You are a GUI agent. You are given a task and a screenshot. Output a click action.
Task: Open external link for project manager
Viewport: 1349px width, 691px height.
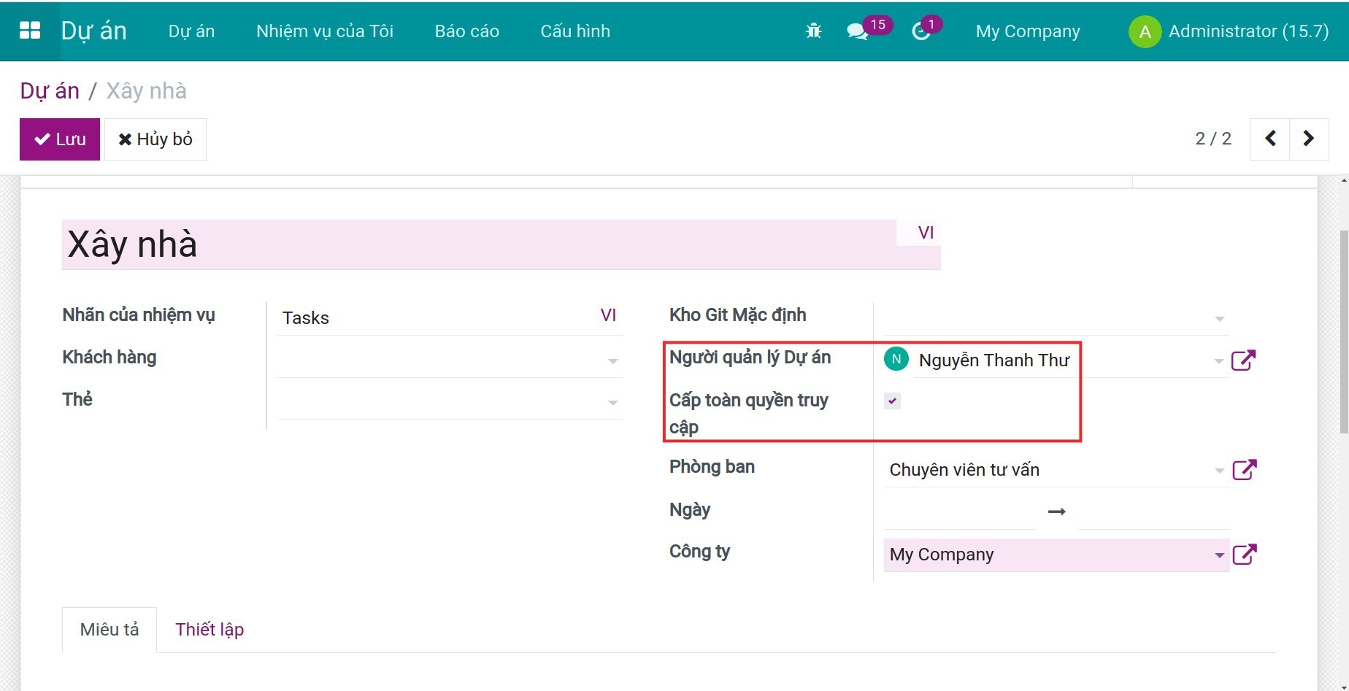coord(1243,360)
